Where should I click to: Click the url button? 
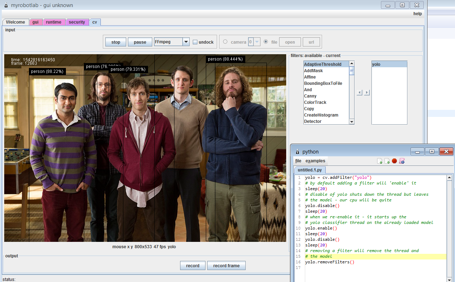(x=312, y=42)
